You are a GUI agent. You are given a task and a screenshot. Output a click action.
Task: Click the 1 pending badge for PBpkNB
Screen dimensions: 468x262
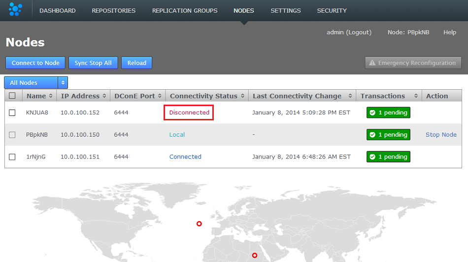[x=388, y=135]
